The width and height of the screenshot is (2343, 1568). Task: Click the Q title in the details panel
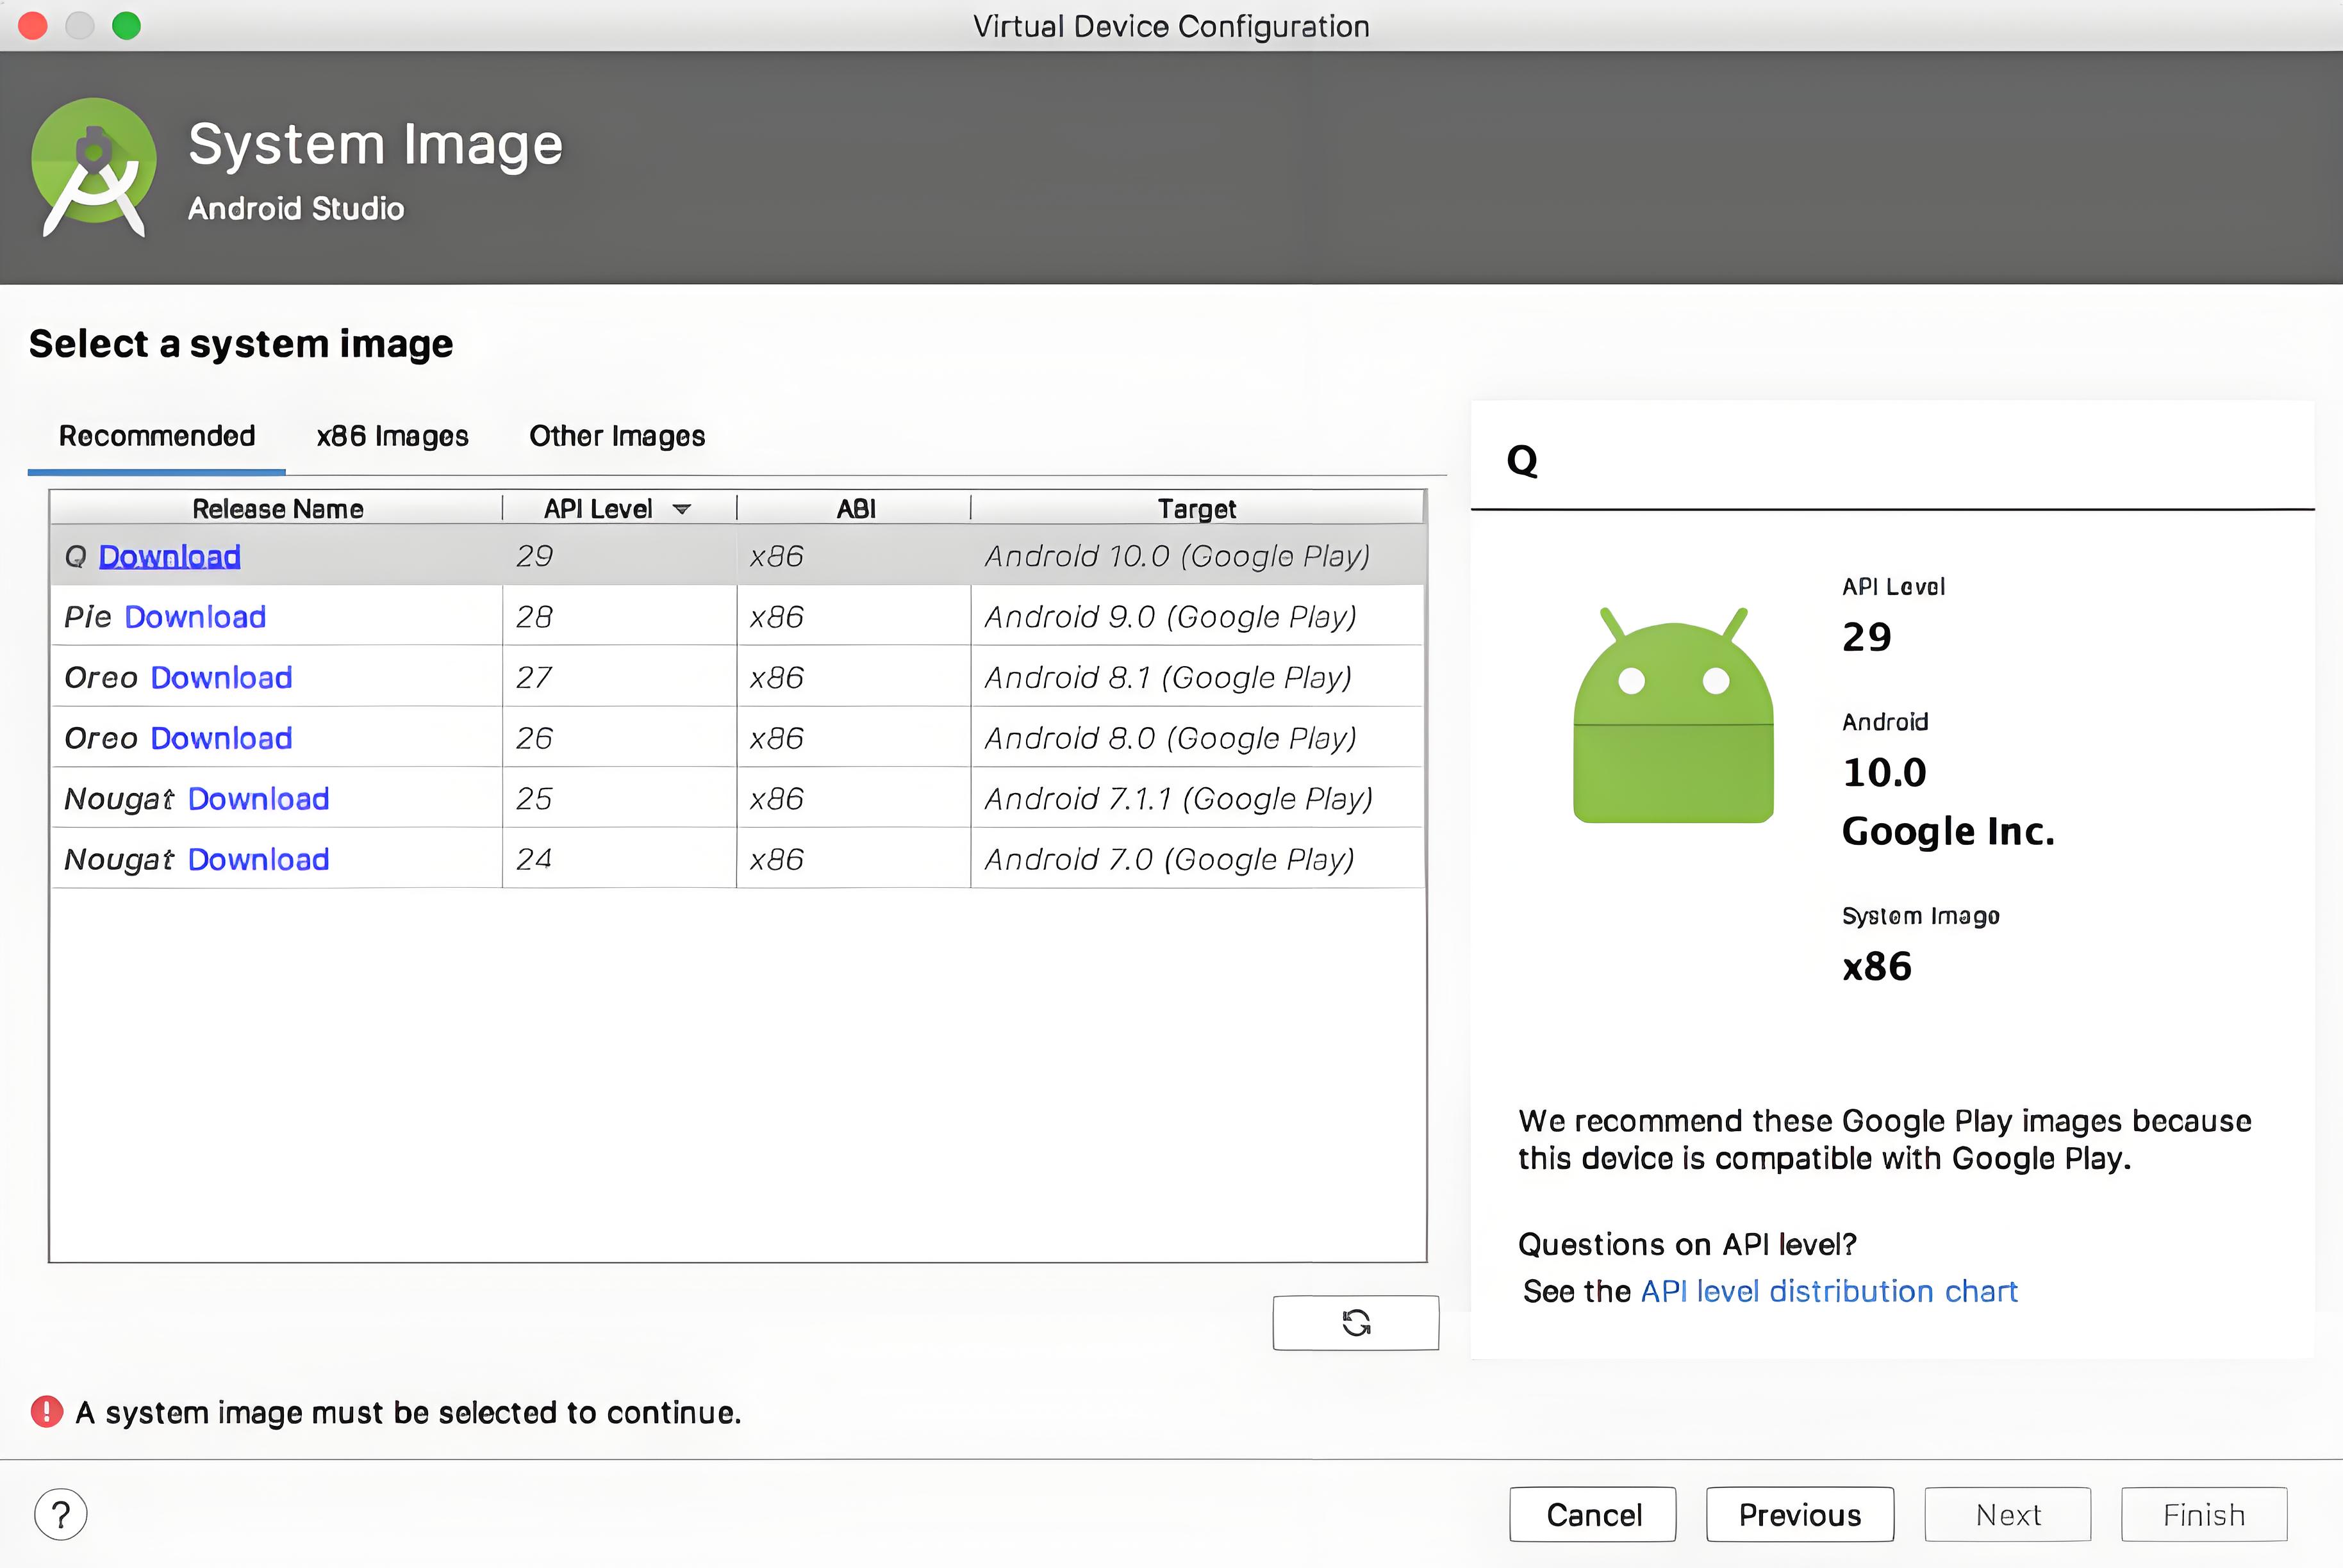[x=1521, y=461]
